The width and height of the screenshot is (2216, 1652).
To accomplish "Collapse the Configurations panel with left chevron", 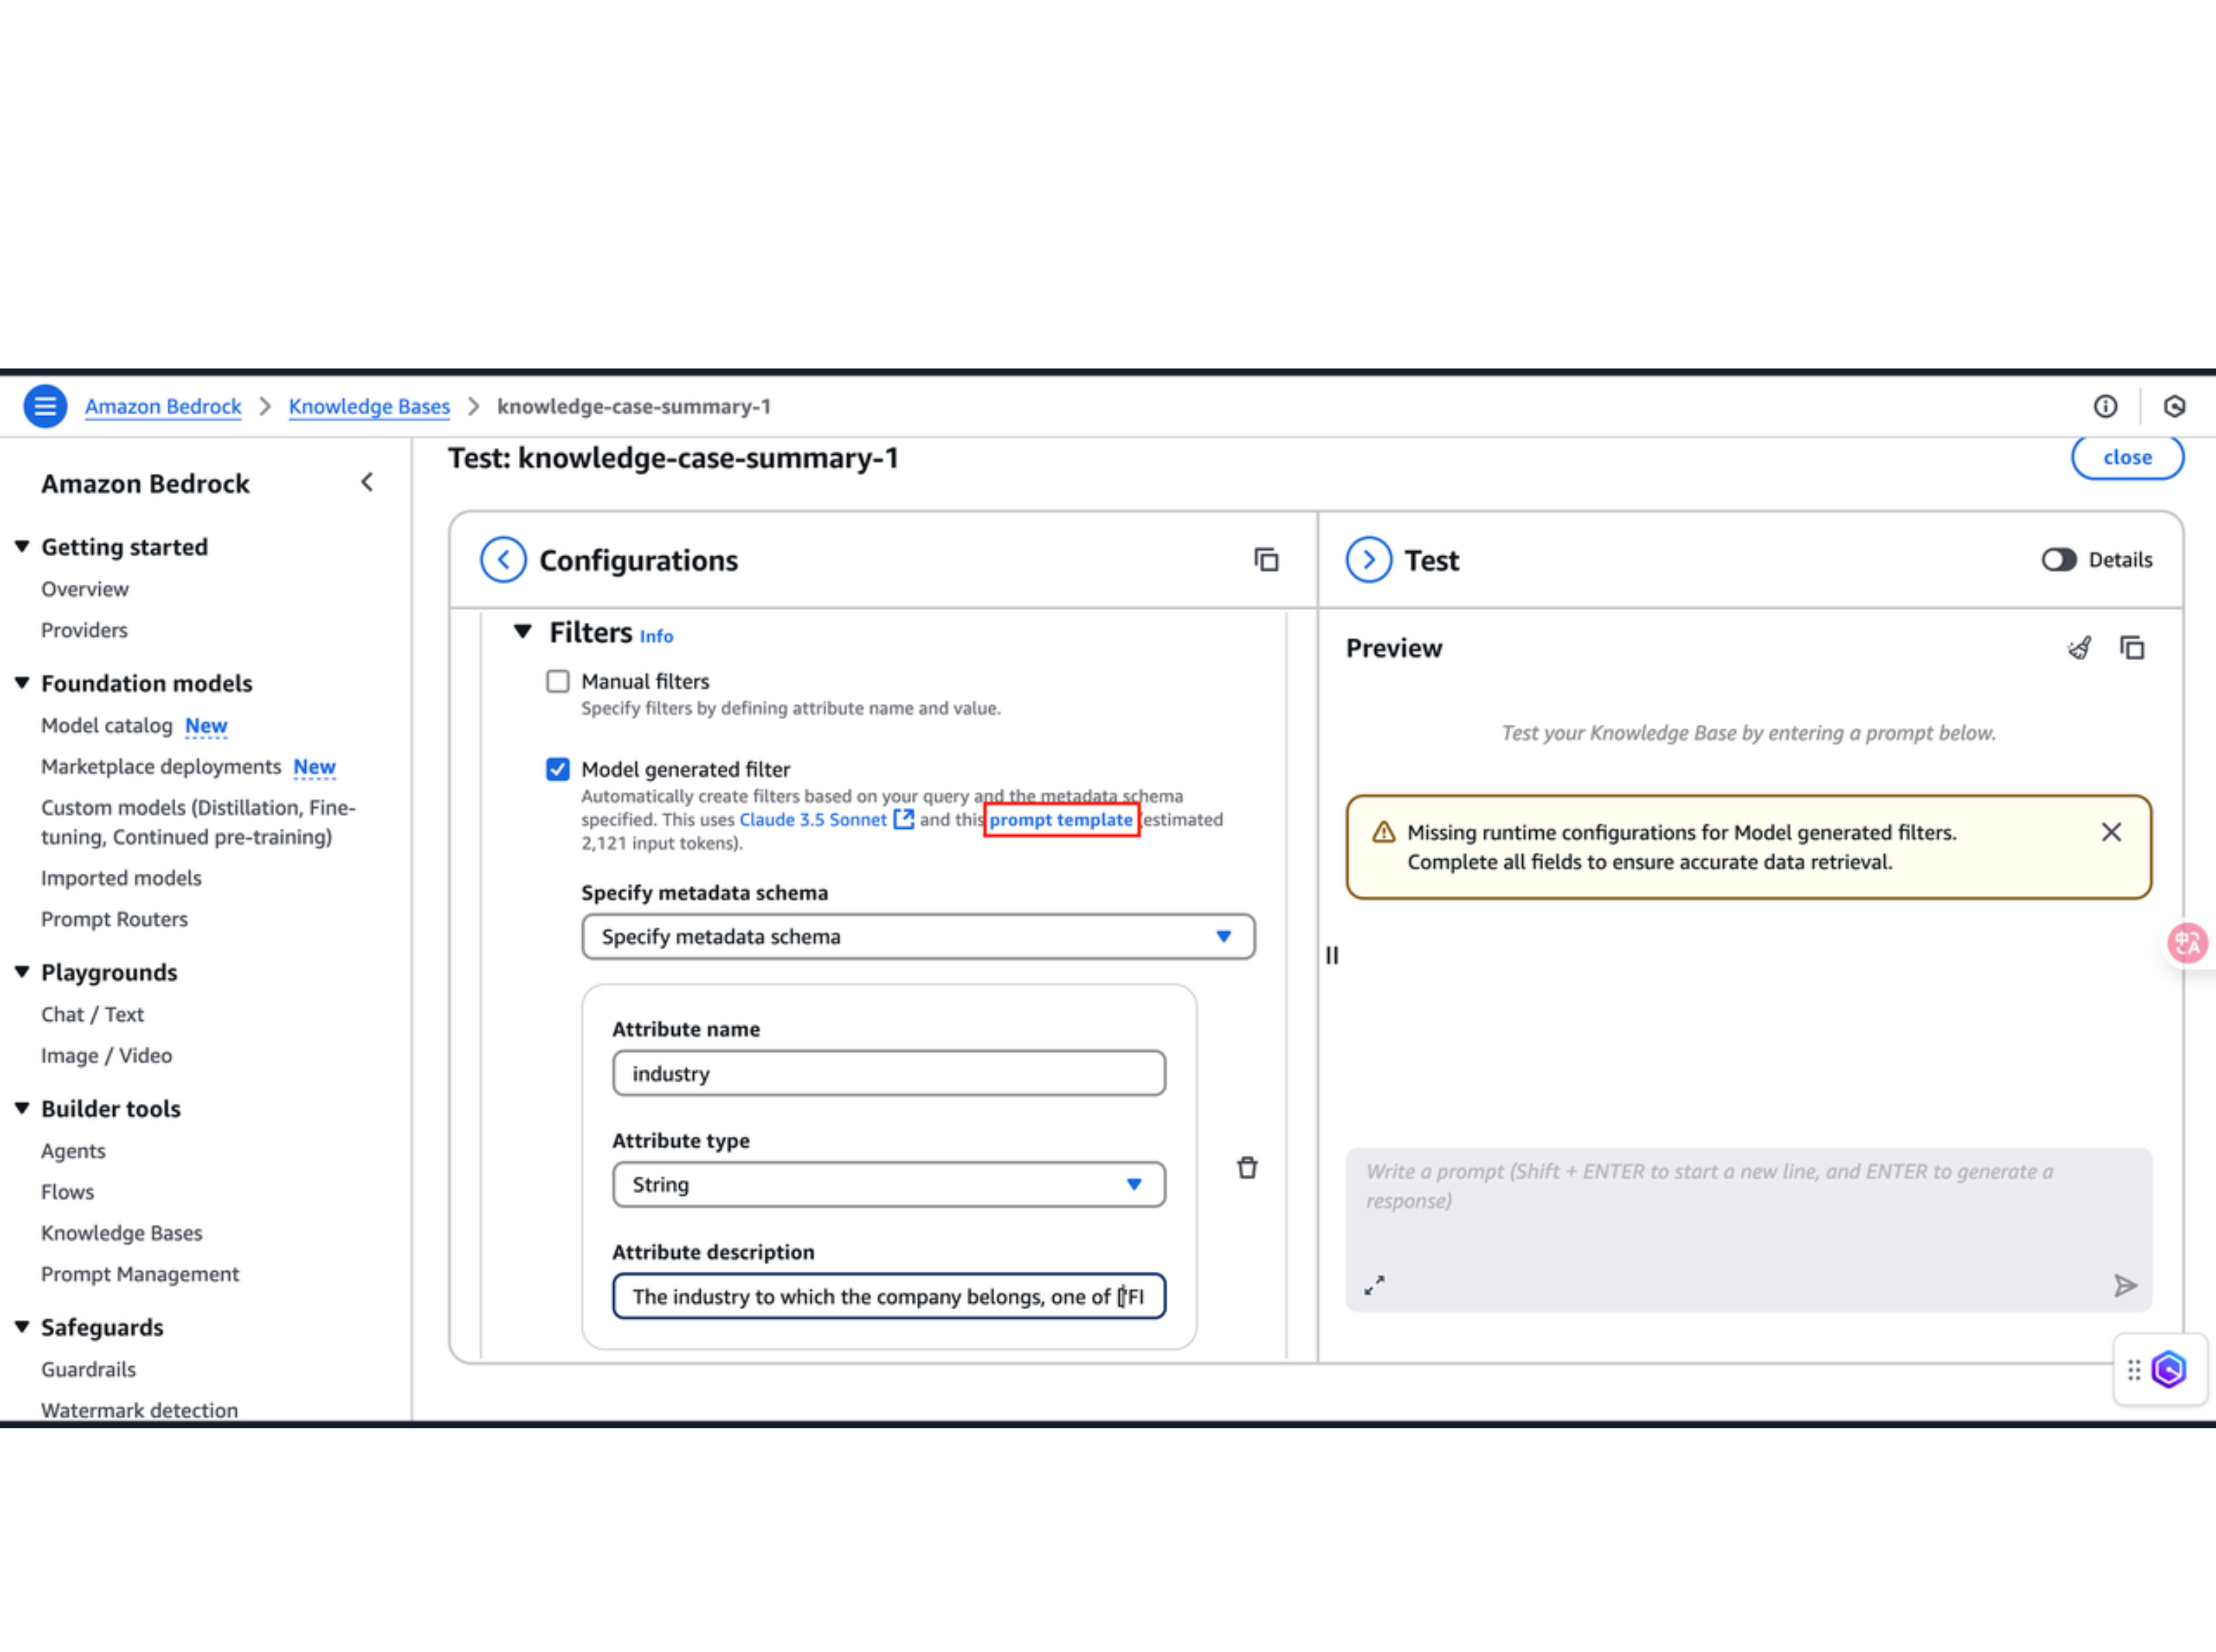I will click(503, 560).
